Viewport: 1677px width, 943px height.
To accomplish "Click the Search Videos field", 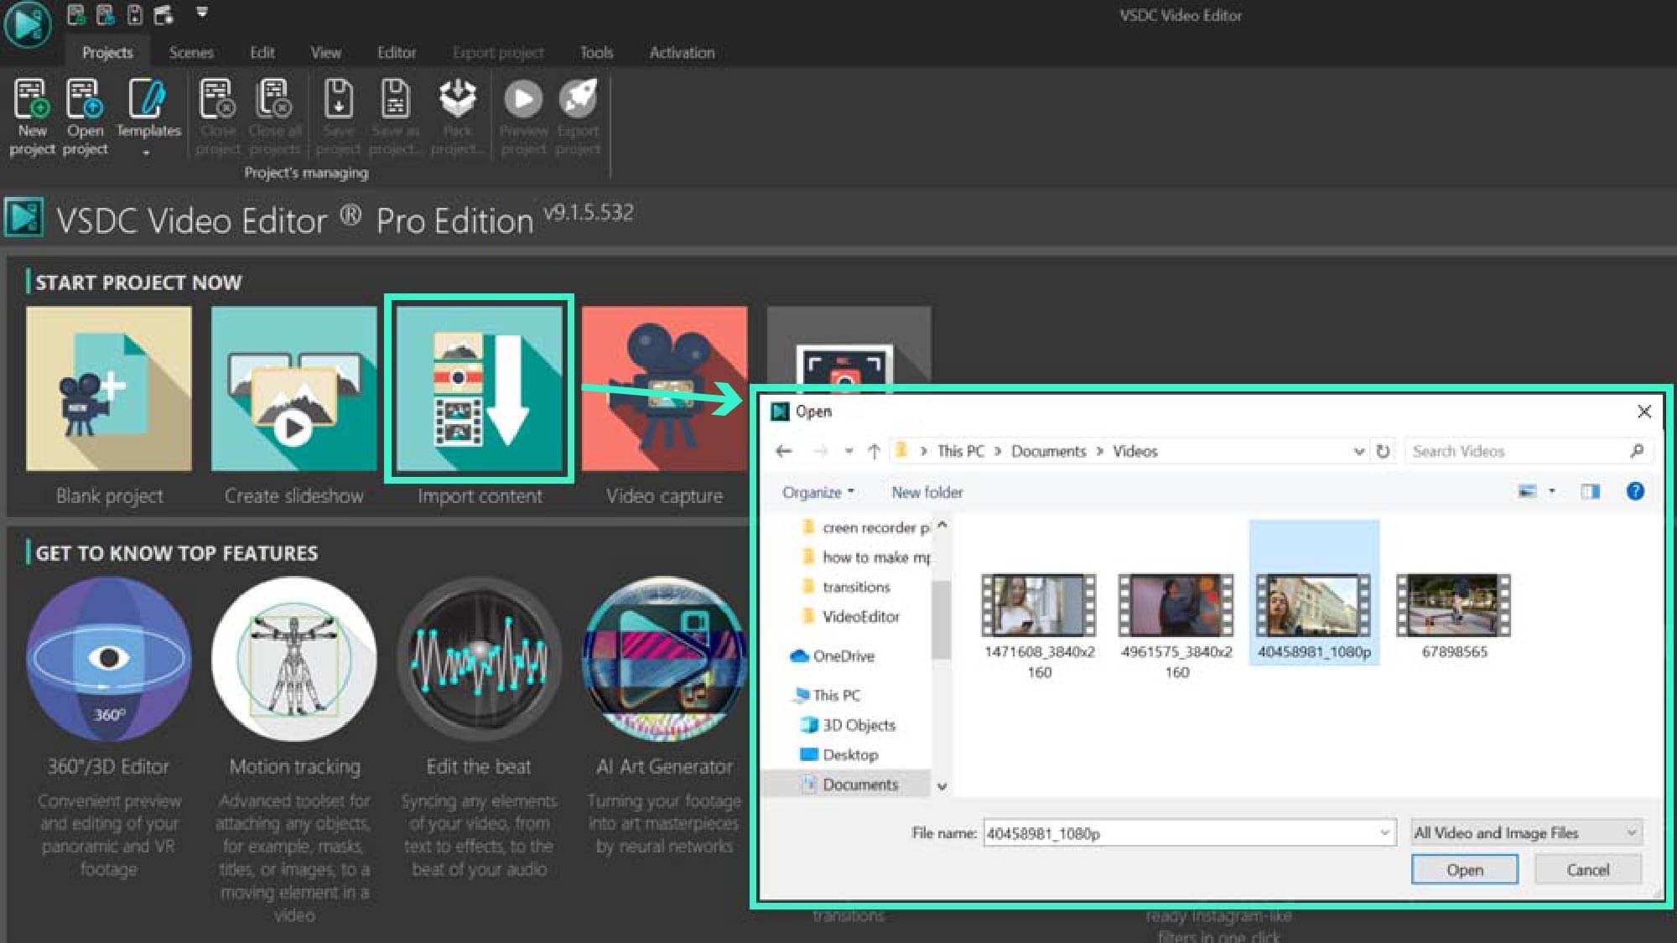I will (1528, 451).
